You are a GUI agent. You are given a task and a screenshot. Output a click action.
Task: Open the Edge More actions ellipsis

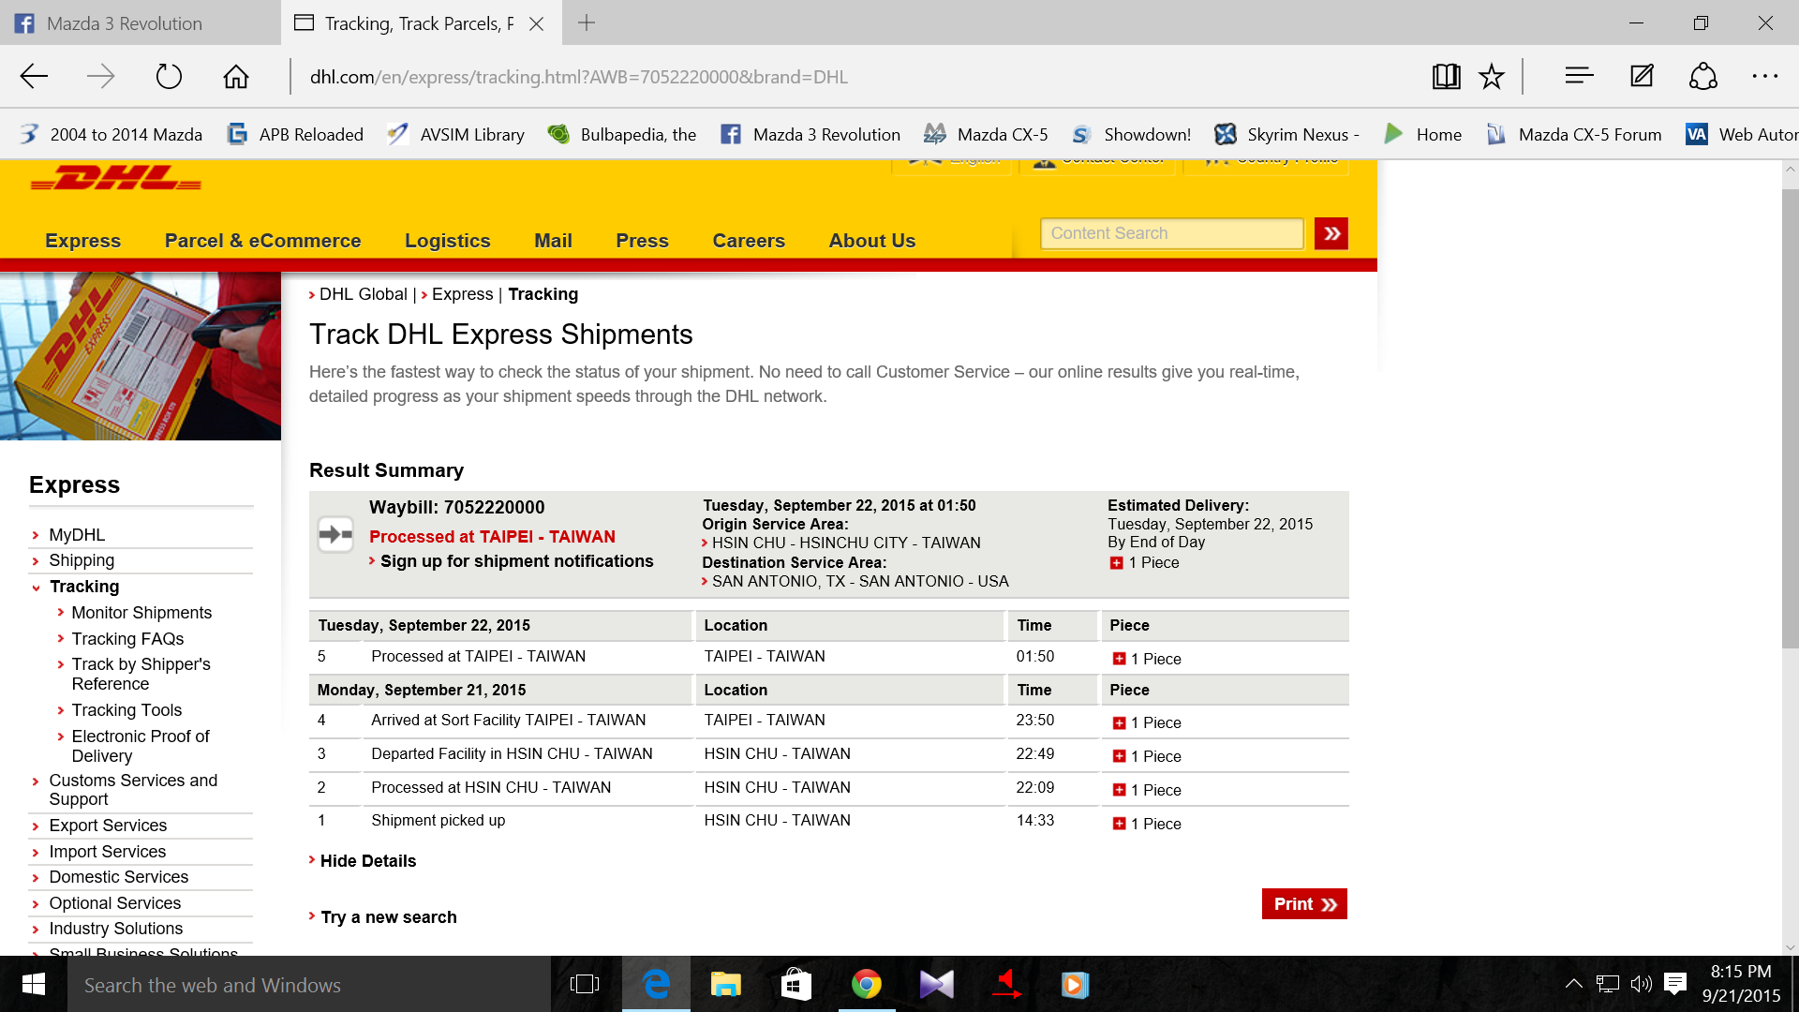coord(1765,76)
